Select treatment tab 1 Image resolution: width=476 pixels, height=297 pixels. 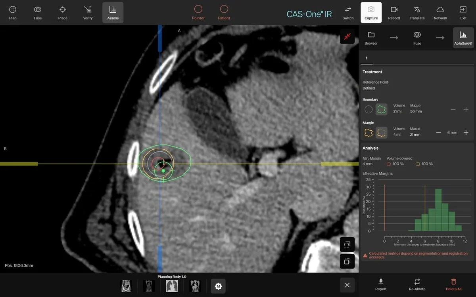coord(367,58)
